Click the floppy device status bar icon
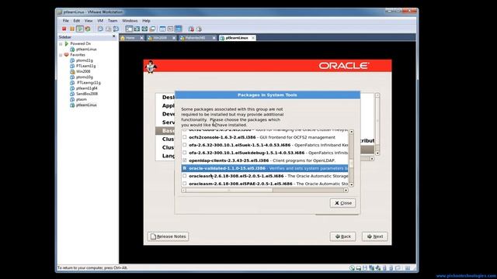The width and height of the screenshot is (497, 279). (x=365, y=268)
